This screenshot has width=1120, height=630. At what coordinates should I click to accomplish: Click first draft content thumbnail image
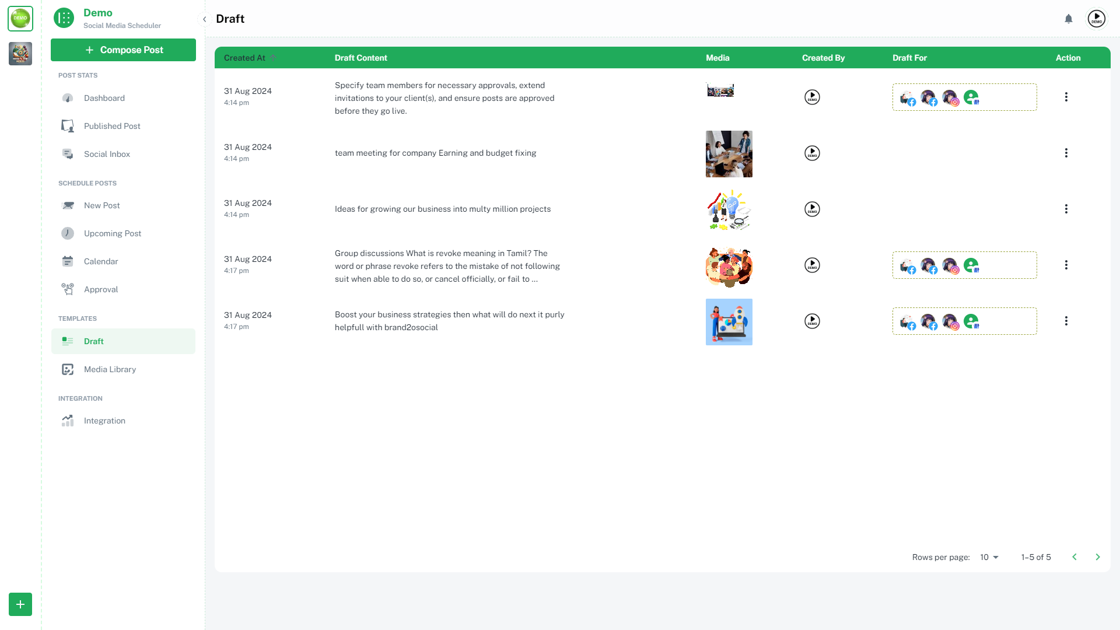pos(720,90)
